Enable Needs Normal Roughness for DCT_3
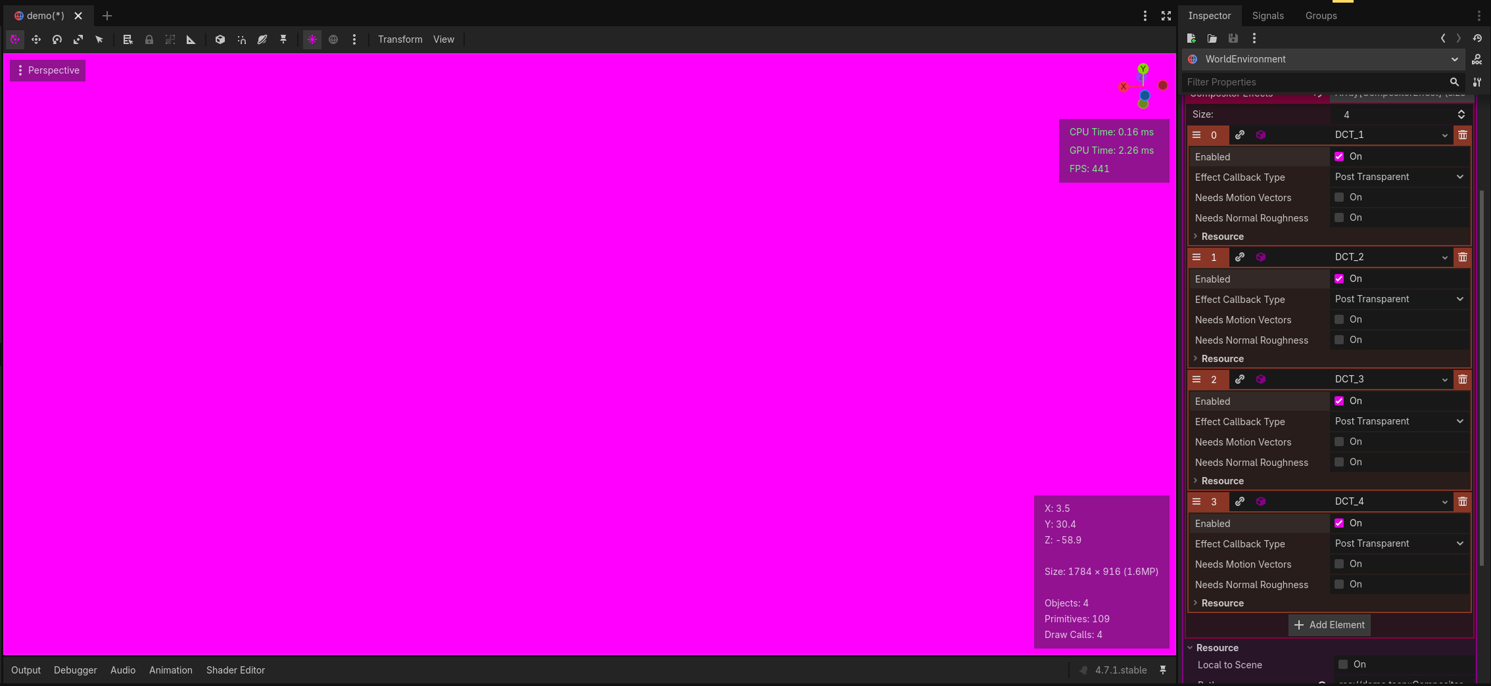Screen dimensions: 1491x686 tap(1339, 462)
